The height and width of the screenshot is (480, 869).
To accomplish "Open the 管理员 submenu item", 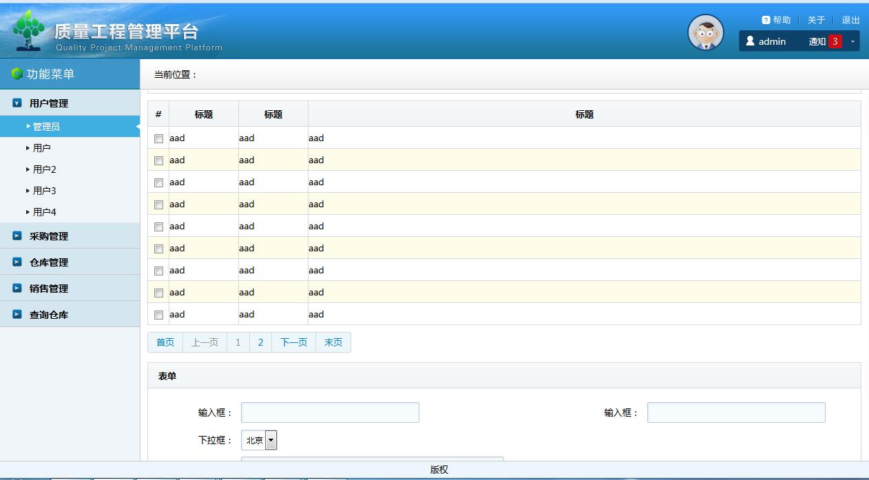I will tap(46, 127).
